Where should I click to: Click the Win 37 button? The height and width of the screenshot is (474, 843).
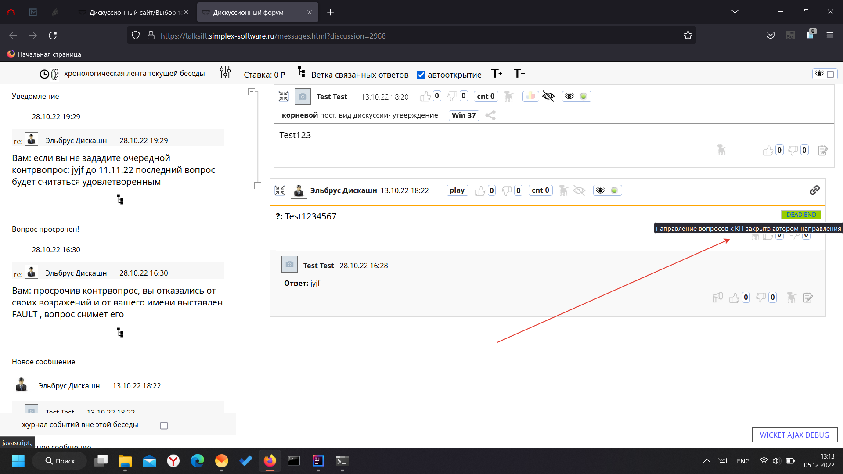click(464, 115)
